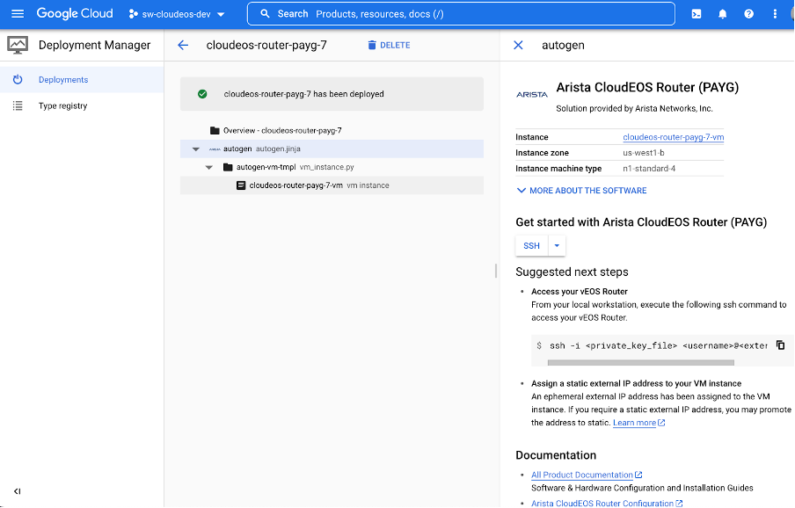Click the cloudeos-router-payg-7 page title
This screenshot has height=508, width=795.
click(x=266, y=45)
